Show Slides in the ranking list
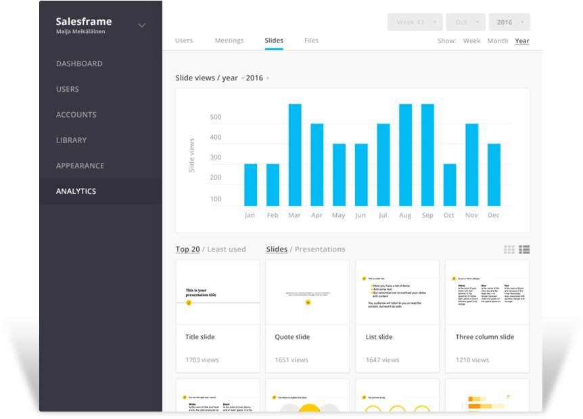This screenshot has width=583, height=419. (277, 249)
